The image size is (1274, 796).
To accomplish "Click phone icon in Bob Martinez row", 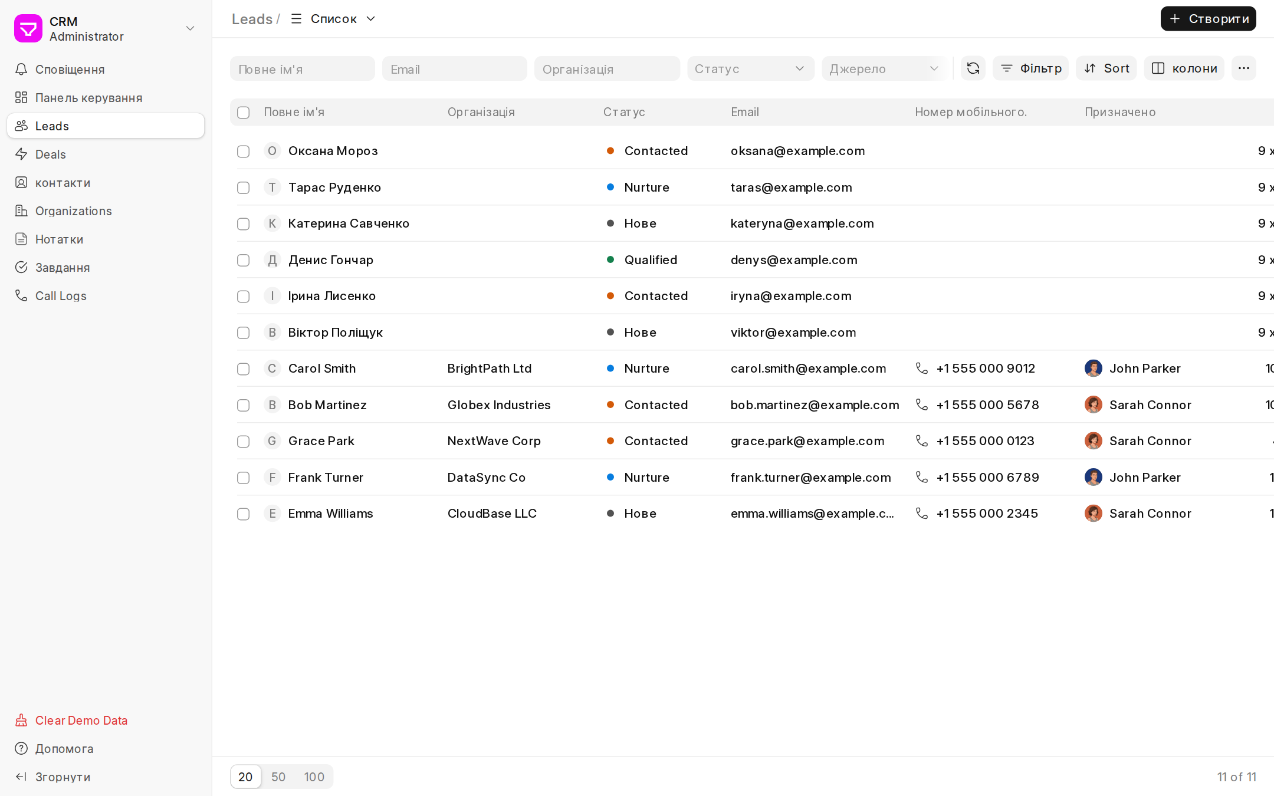I will tap(922, 405).
